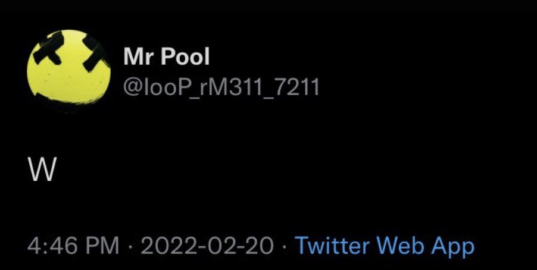Open the yellow smiley profile avatar
The width and height of the screenshot is (537, 270).
[x=69, y=67]
